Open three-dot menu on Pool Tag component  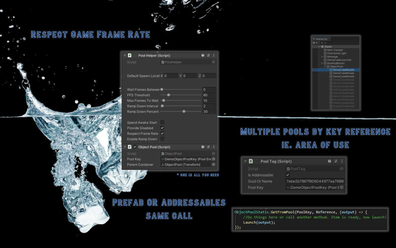[341, 161]
